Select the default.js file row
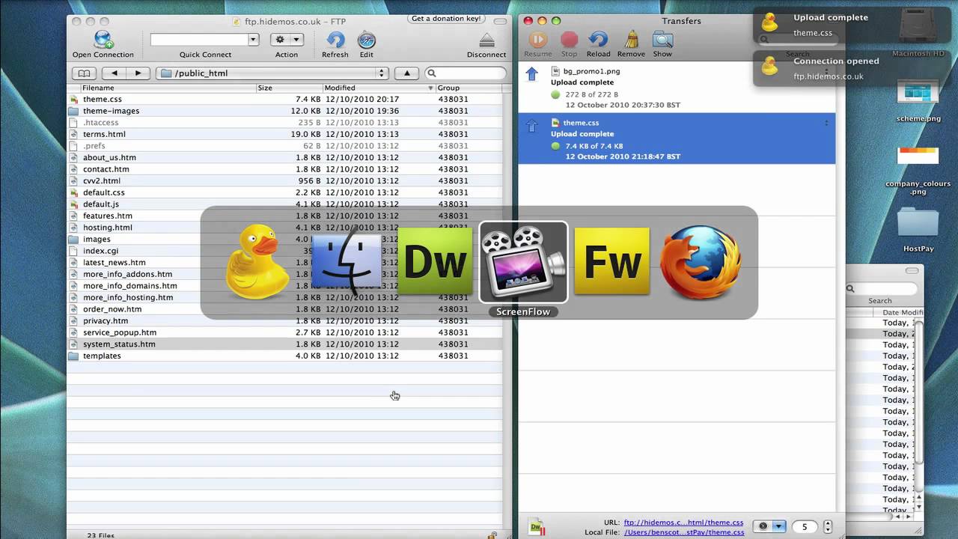Viewport: 958px width, 539px height. pyautogui.click(x=284, y=204)
